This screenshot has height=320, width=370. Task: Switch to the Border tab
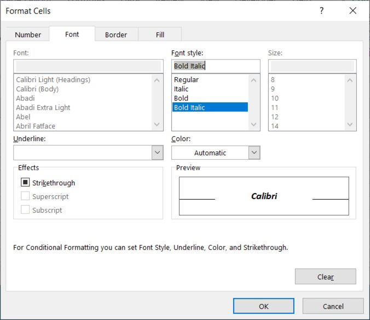click(116, 34)
